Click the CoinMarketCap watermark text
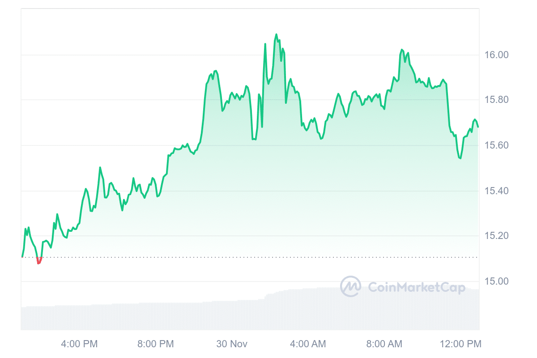Screen dimensions: 537x358 416,287
